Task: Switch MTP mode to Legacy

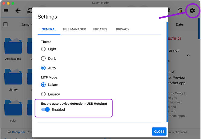Action: (43, 94)
